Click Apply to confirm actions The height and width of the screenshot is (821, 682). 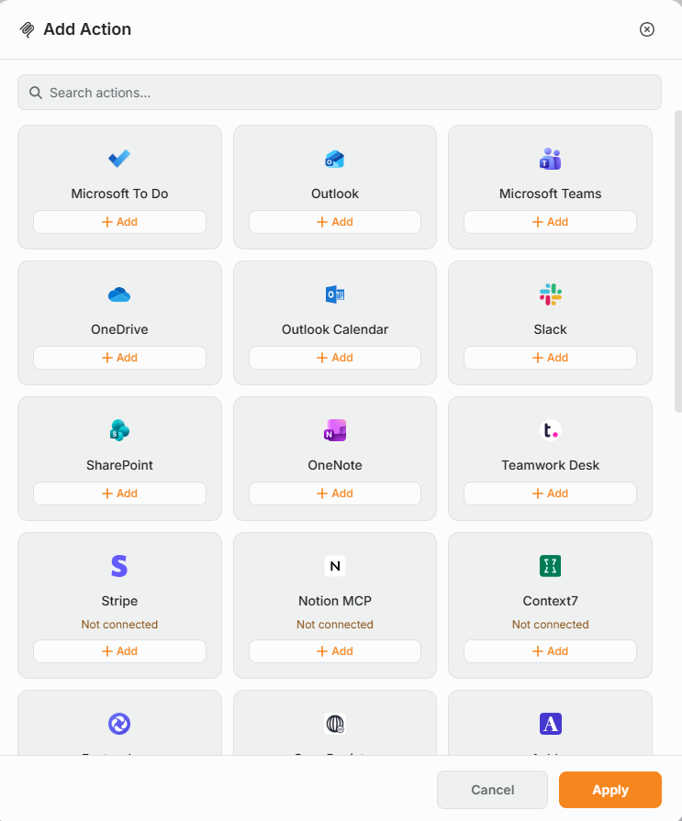610,790
